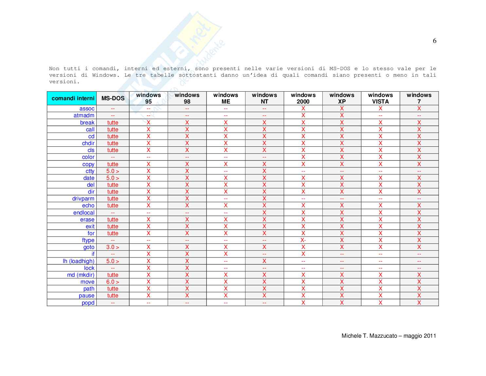
Task: Select the 'drivparm' command entry
Action: 83,199
